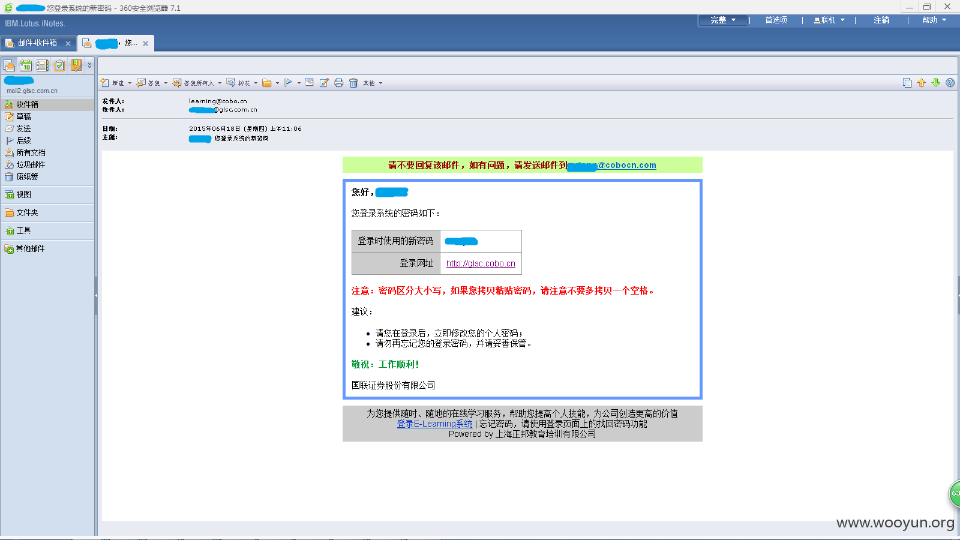Select 收件箱 (Inbox) folder
This screenshot has width=960, height=540.
pos(47,104)
